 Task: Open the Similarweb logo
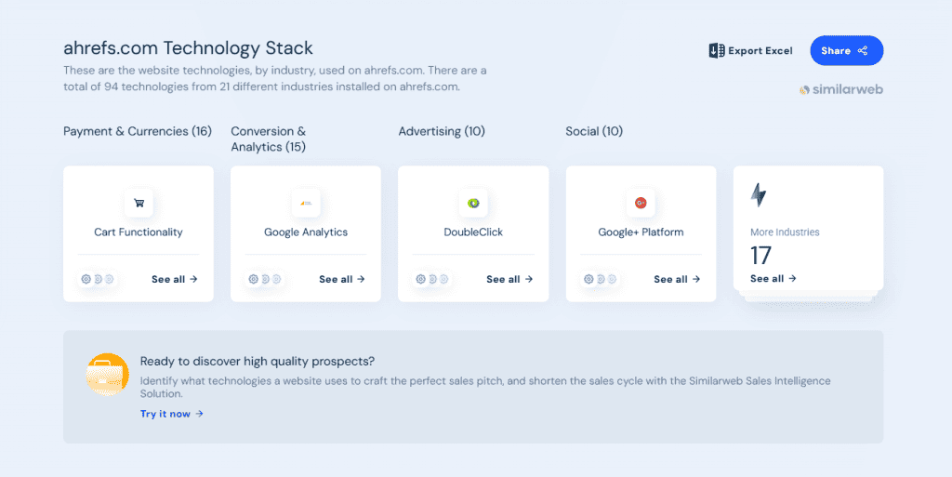840,90
